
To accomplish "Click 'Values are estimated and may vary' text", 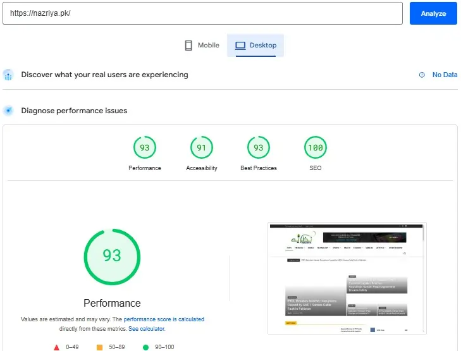I will [x=66, y=319].
